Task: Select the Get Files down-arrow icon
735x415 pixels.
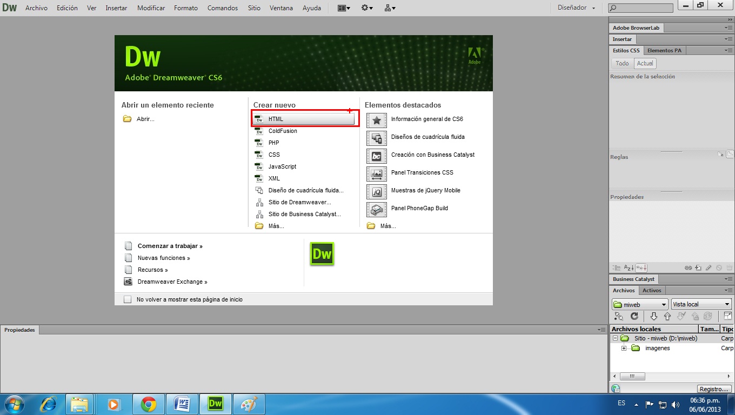Action: (654, 316)
